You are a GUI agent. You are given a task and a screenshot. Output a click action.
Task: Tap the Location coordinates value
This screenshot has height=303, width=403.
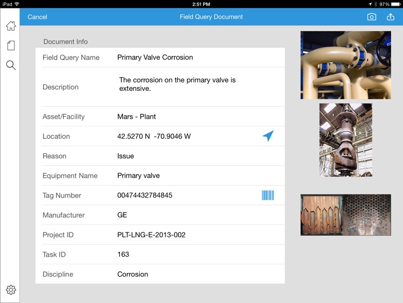[154, 136]
